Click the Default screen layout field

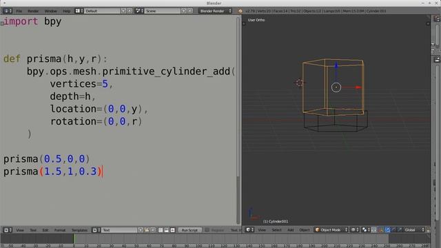click(x=102, y=11)
